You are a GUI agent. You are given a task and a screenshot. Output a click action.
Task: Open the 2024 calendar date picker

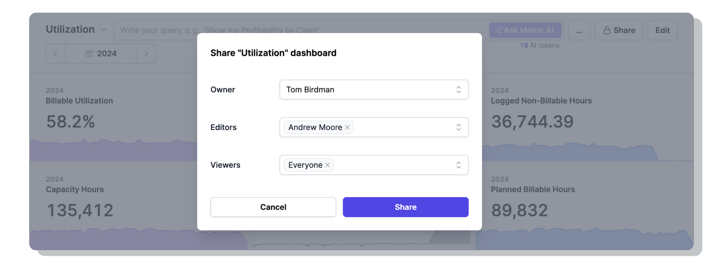click(101, 54)
